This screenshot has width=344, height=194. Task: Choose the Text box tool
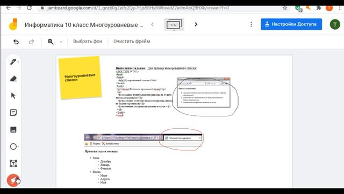(x=13, y=163)
